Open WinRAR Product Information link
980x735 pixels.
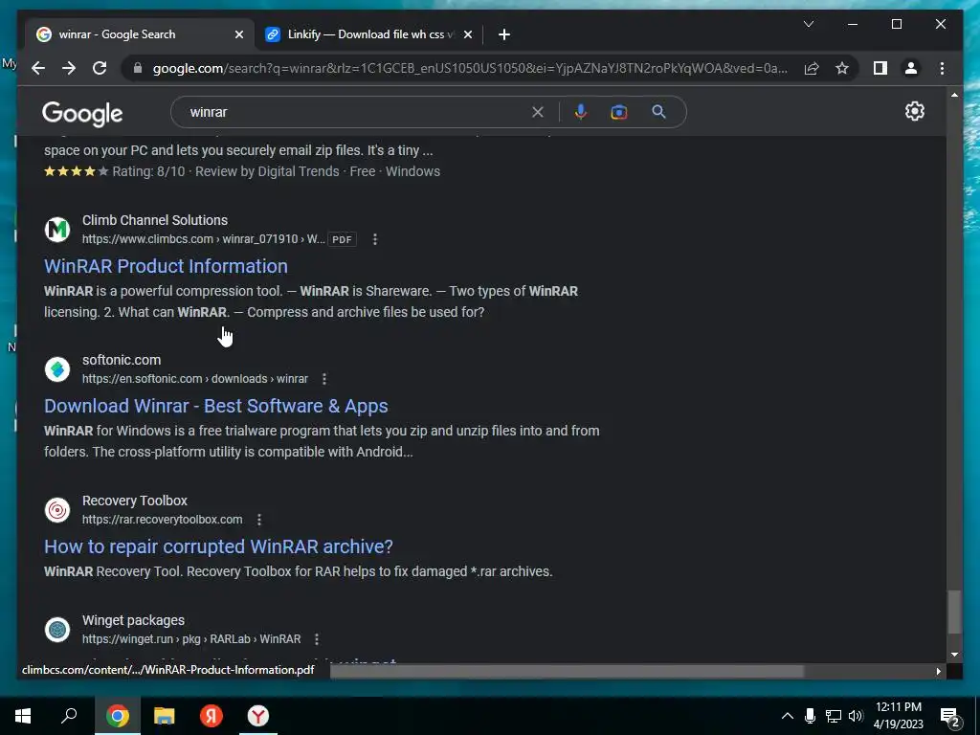tap(166, 266)
